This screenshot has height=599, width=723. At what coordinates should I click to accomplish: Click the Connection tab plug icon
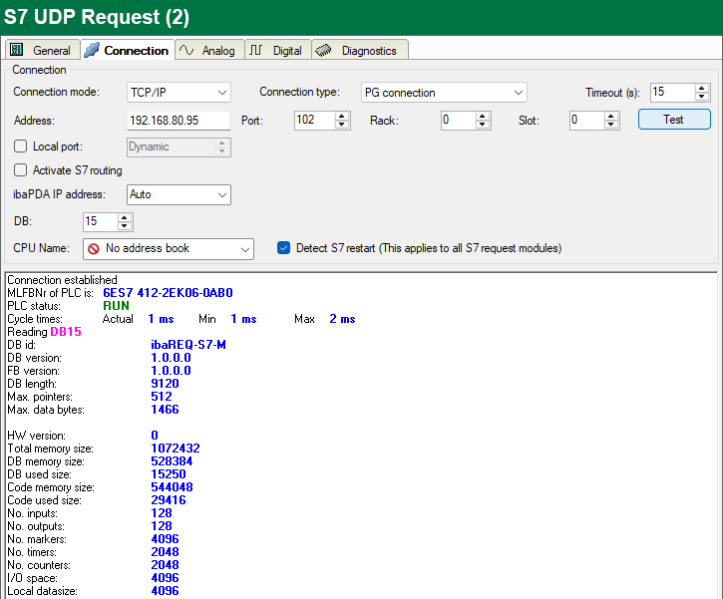click(93, 50)
